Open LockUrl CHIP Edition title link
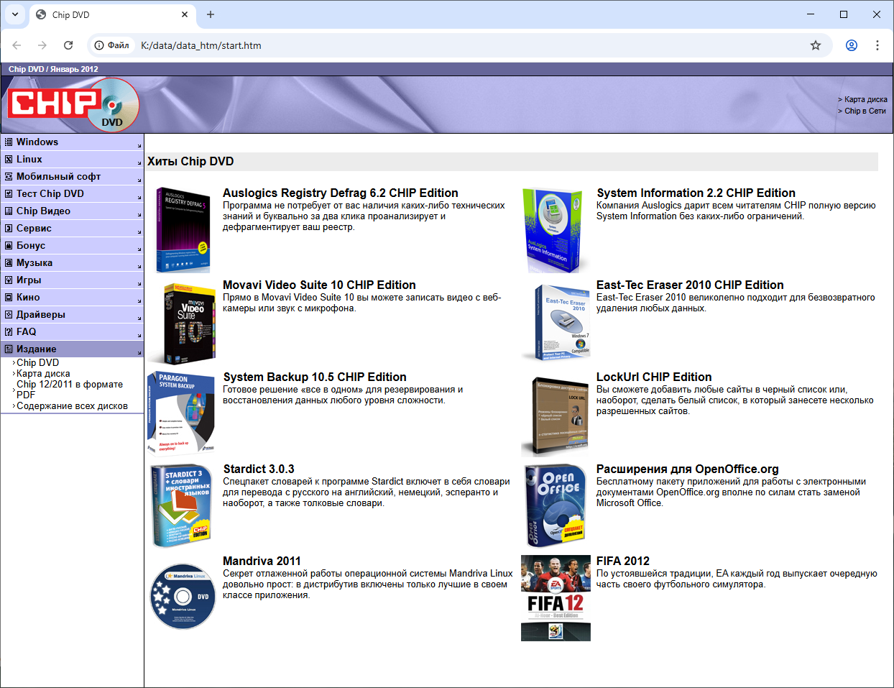The width and height of the screenshot is (894, 688). [654, 377]
